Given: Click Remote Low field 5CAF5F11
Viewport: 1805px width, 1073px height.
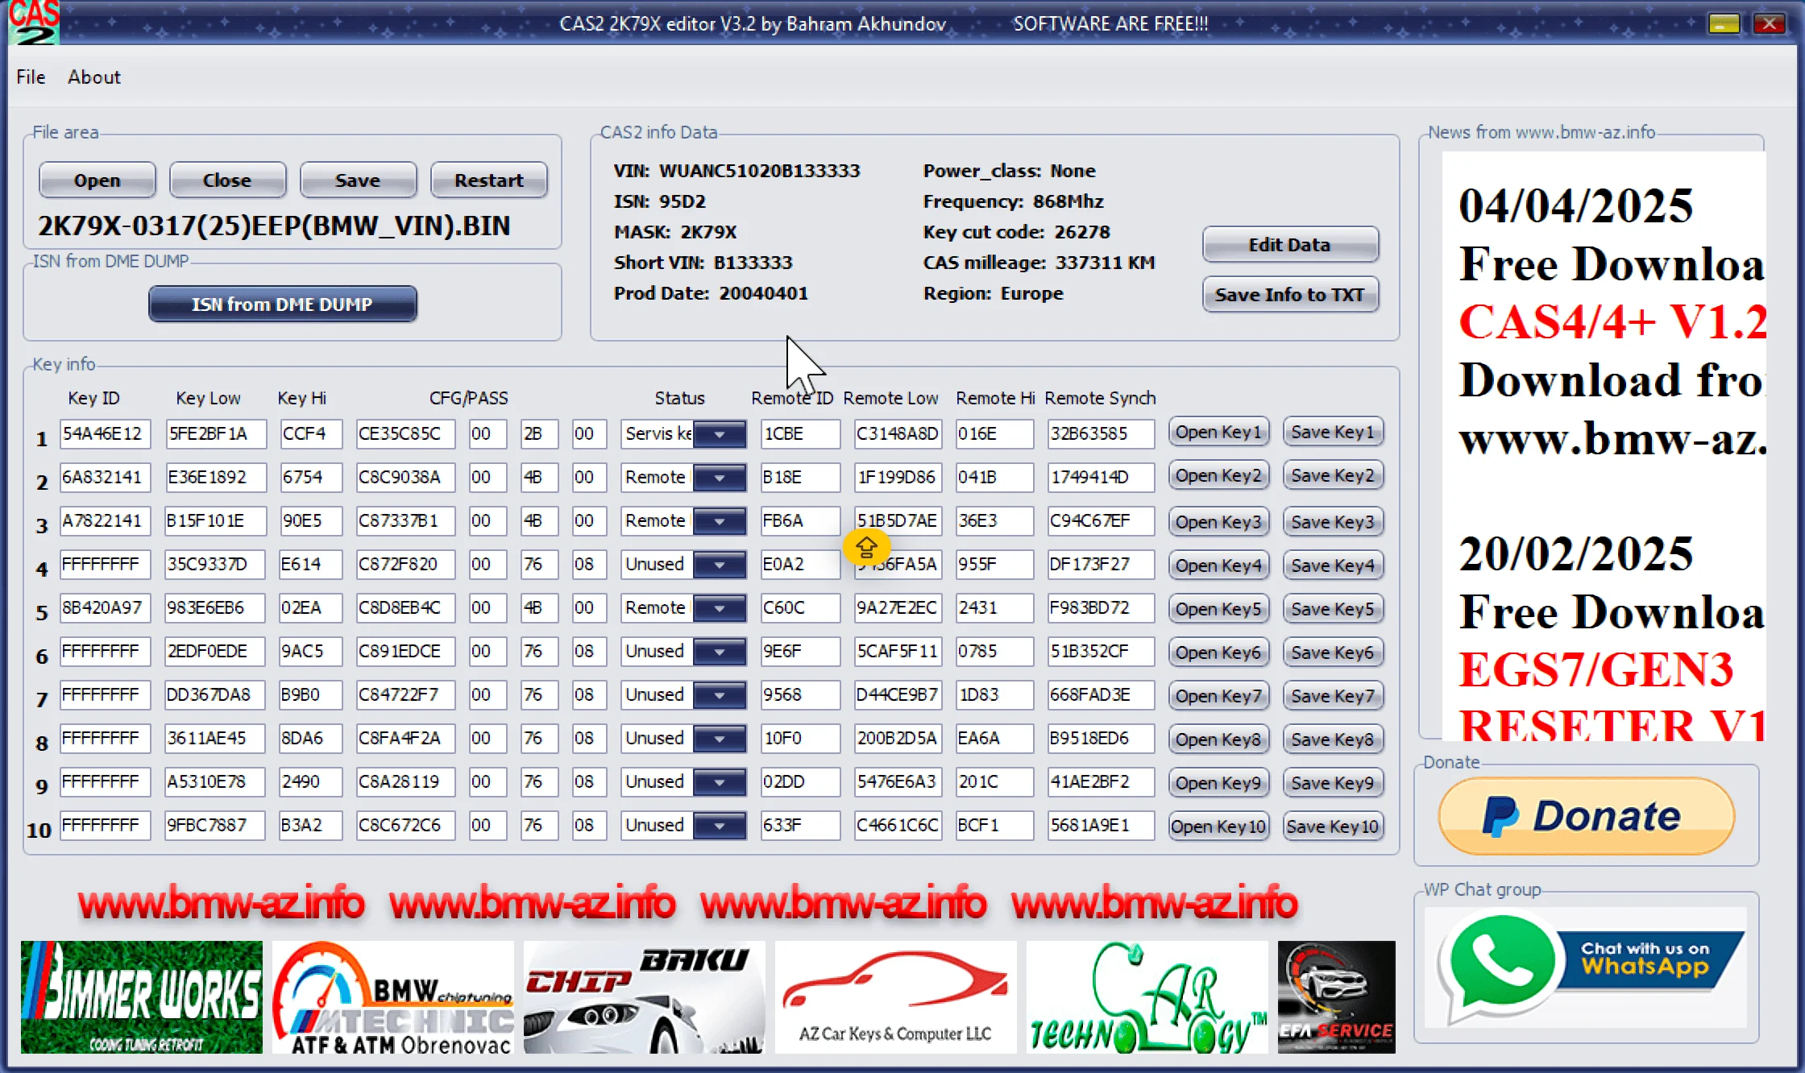Looking at the screenshot, I should [x=898, y=652].
